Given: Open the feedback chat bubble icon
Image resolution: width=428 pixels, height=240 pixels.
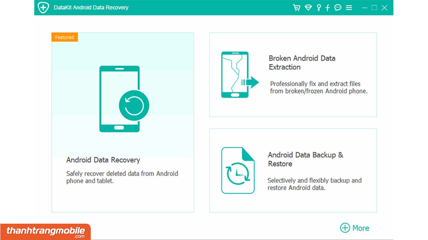Looking at the screenshot, I should tap(338, 7).
